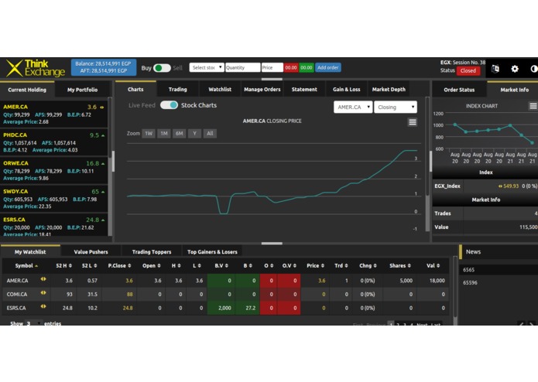Sort watchlist by B.V column
The width and height of the screenshot is (538, 382).
click(x=221, y=265)
